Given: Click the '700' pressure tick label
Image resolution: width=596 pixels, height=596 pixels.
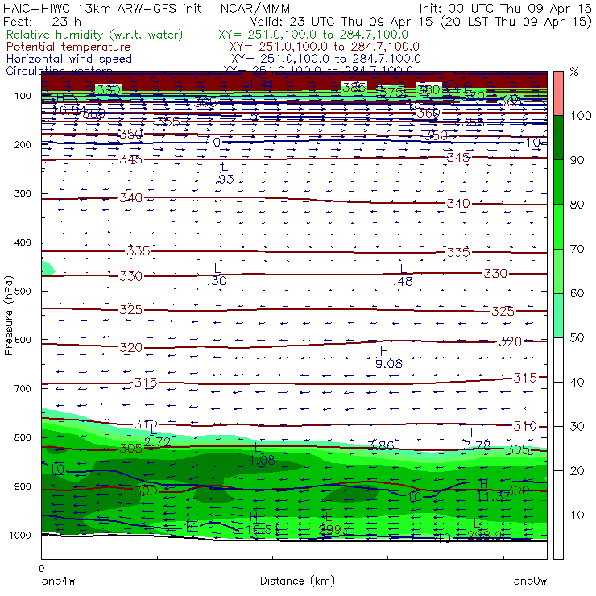Looking at the screenshot, I should coord(23,389).
